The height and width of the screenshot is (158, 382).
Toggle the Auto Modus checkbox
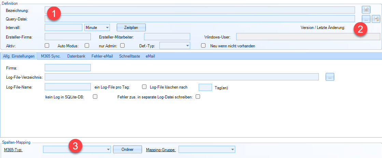[87, 45]
